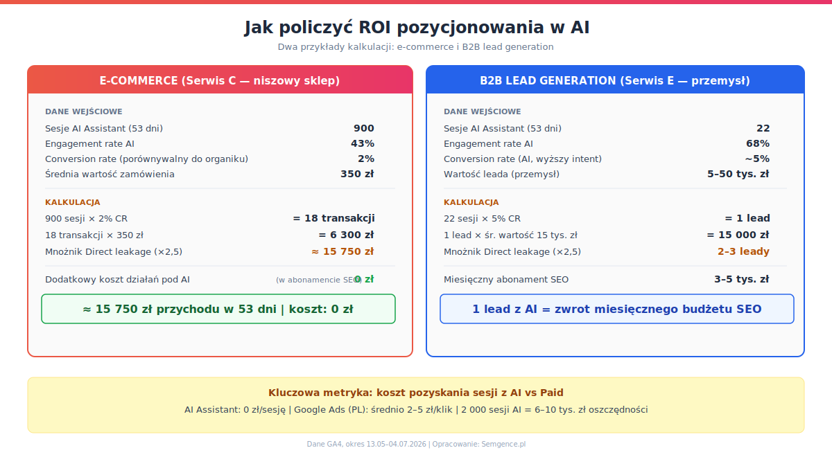Click '900 sesji × 2% CR' row label
This screenshot has width=832, height=457.
pyautogui.click(x=87, y=218)
